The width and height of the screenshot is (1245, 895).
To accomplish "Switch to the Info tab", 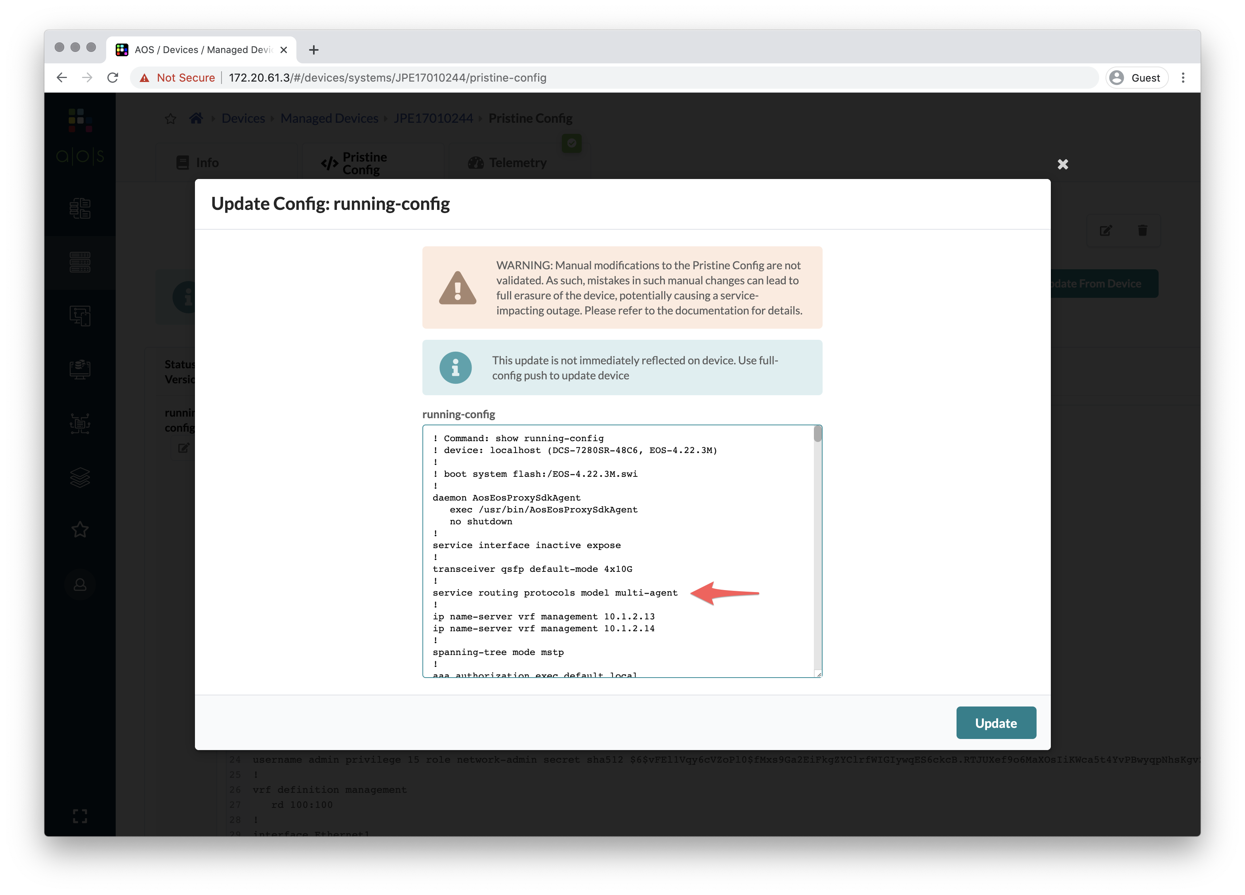I will [x=207, y=162].
